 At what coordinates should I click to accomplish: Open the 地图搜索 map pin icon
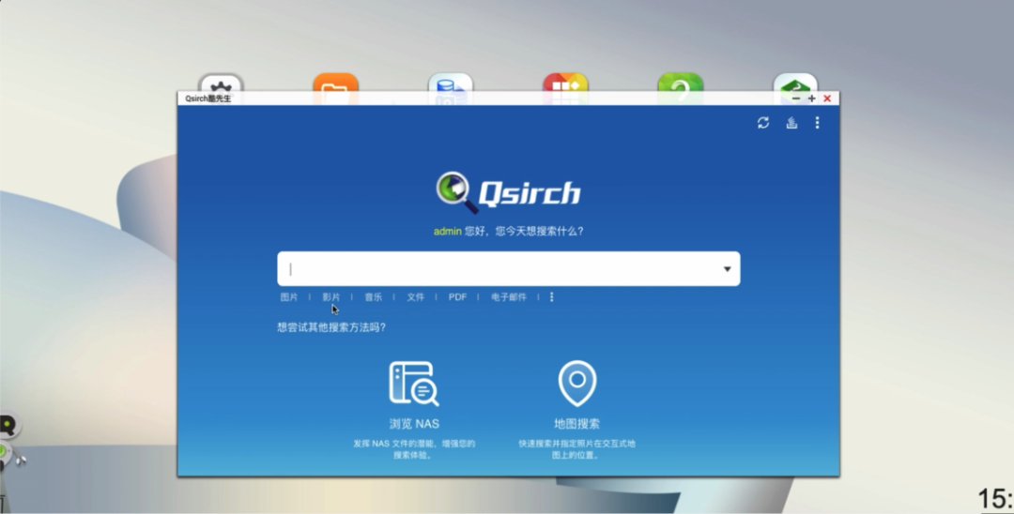[x=576, y=384]
